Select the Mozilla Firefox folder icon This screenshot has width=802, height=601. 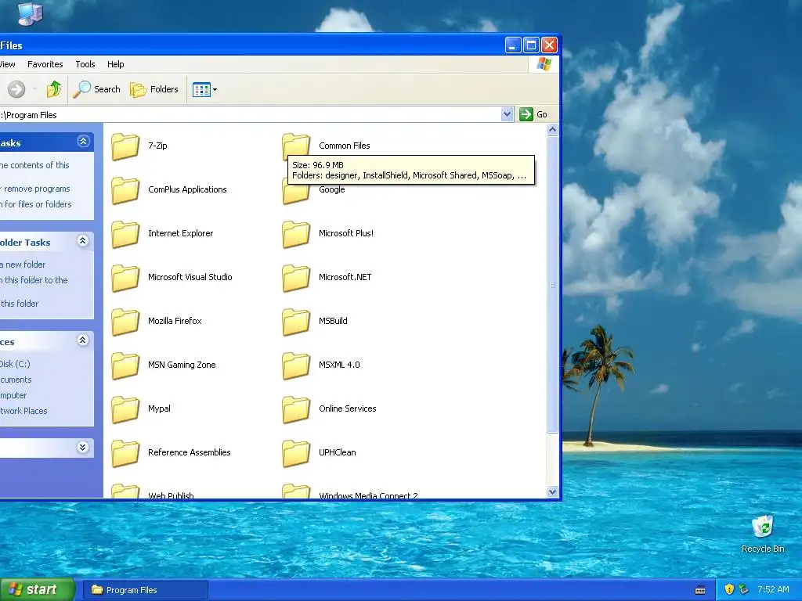(x=125, y=322)
